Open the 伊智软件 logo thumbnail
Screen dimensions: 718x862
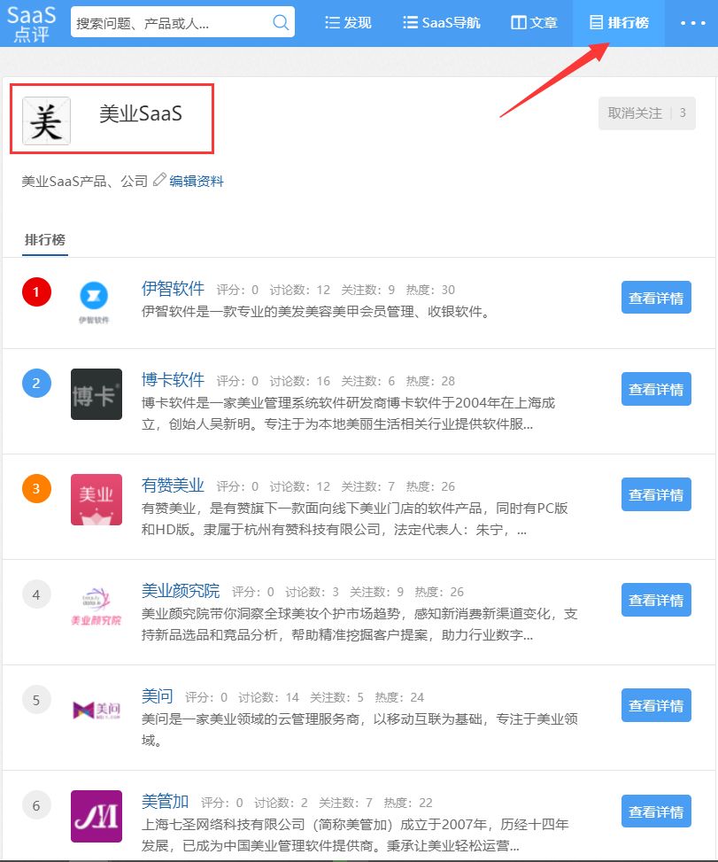[x=94, y=302]
